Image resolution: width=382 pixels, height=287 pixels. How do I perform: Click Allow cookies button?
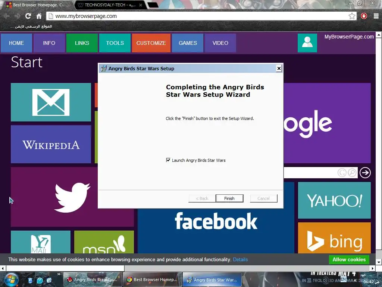click(x=349, y=259)
